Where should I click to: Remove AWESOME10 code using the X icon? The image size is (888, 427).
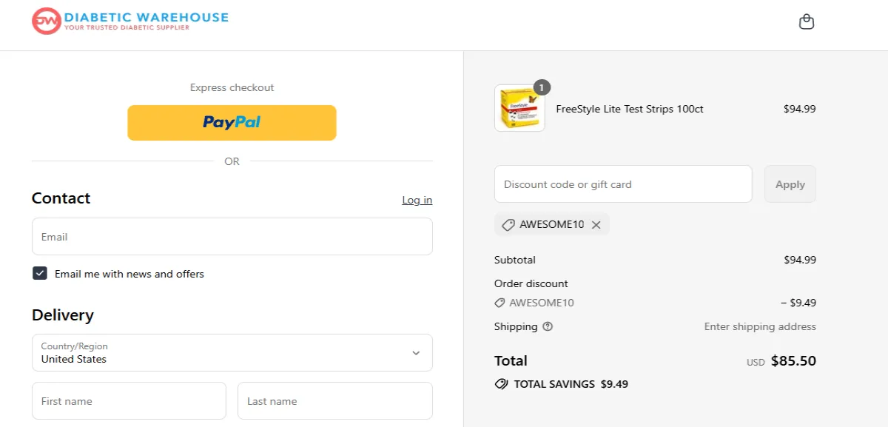coord(596,224)
